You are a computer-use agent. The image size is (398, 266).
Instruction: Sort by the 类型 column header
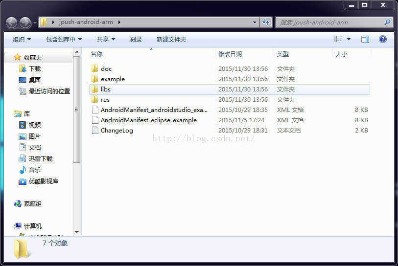283,54
